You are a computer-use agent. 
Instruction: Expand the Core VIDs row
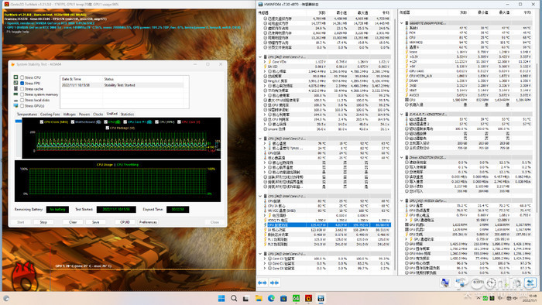pyautogui.click(x=265, y=61)
